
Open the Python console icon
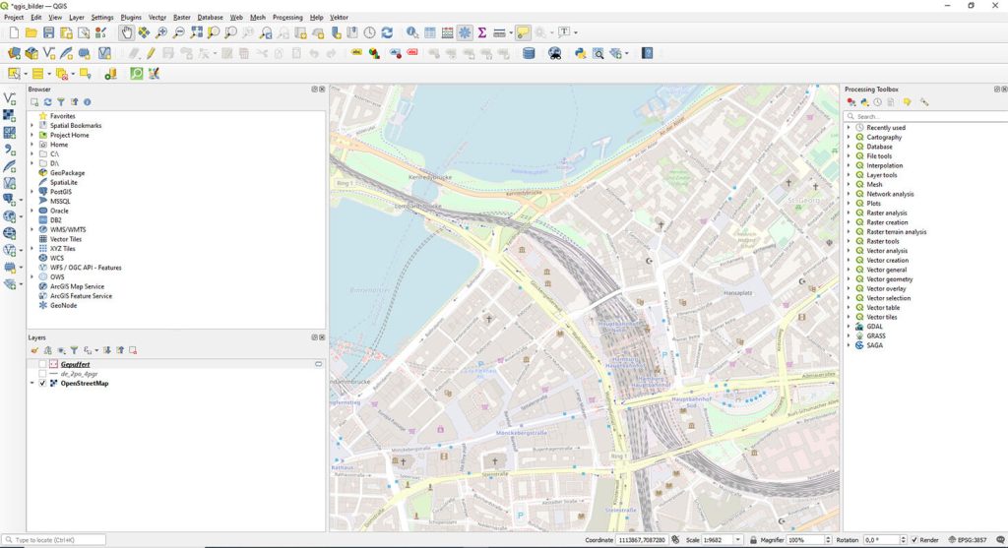tap(580, 53)
